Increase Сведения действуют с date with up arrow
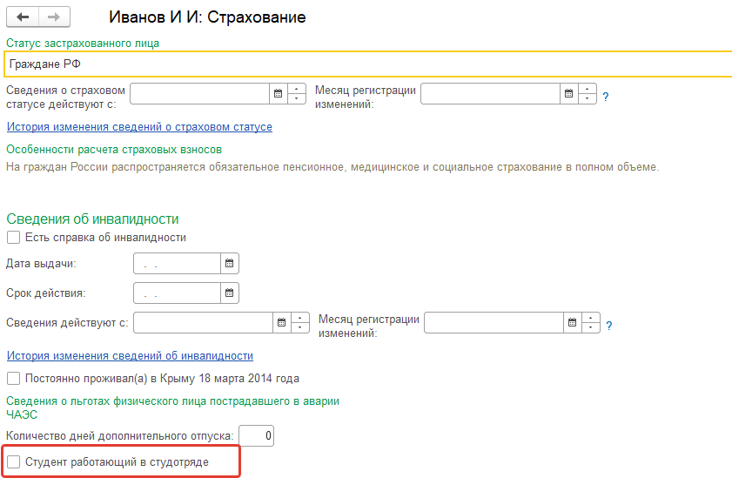732x478 pixels. point(300,318)
